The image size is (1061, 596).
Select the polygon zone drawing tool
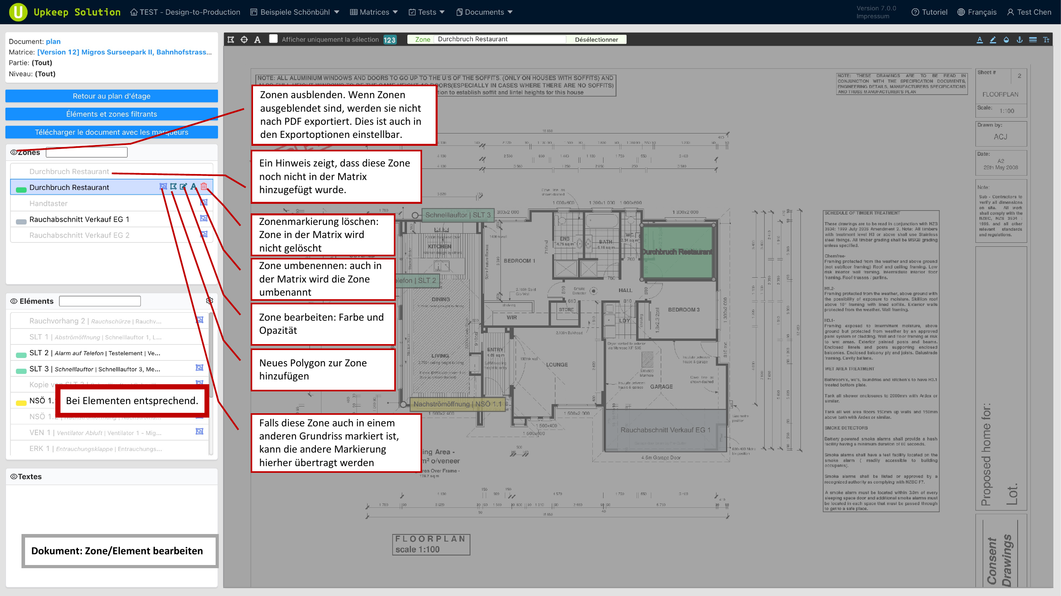[x=231, y=39]
